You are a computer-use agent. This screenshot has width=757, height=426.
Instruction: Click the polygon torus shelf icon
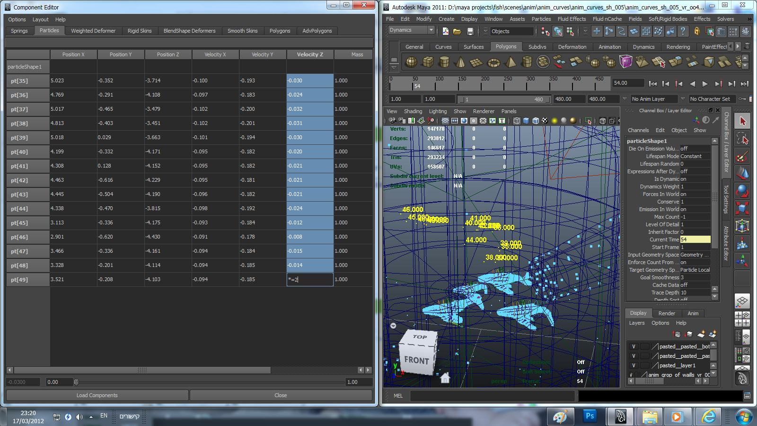[493, 62]
